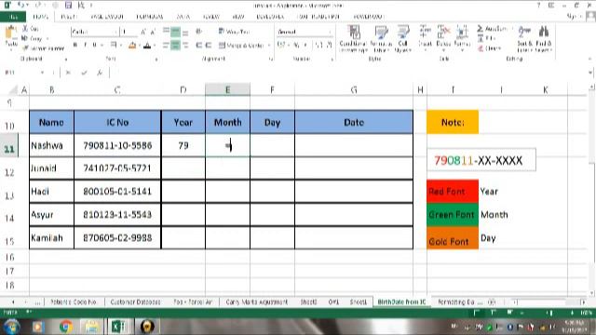596x335 pixels.
Task: Open the Alignment dialog launcher
Action: click(x=271, y=59)
